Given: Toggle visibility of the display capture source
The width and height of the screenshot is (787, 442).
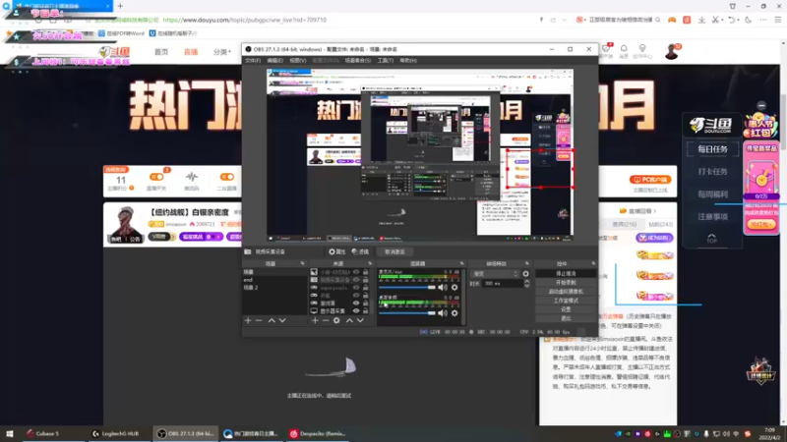Looking at the screenshot, I should [x=356, y=310].
